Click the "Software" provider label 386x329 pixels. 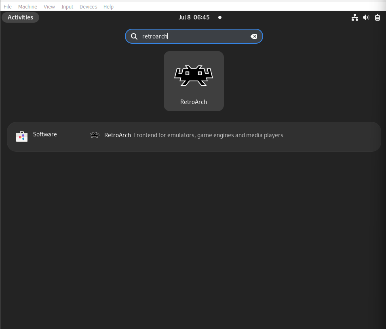point(45,134)
